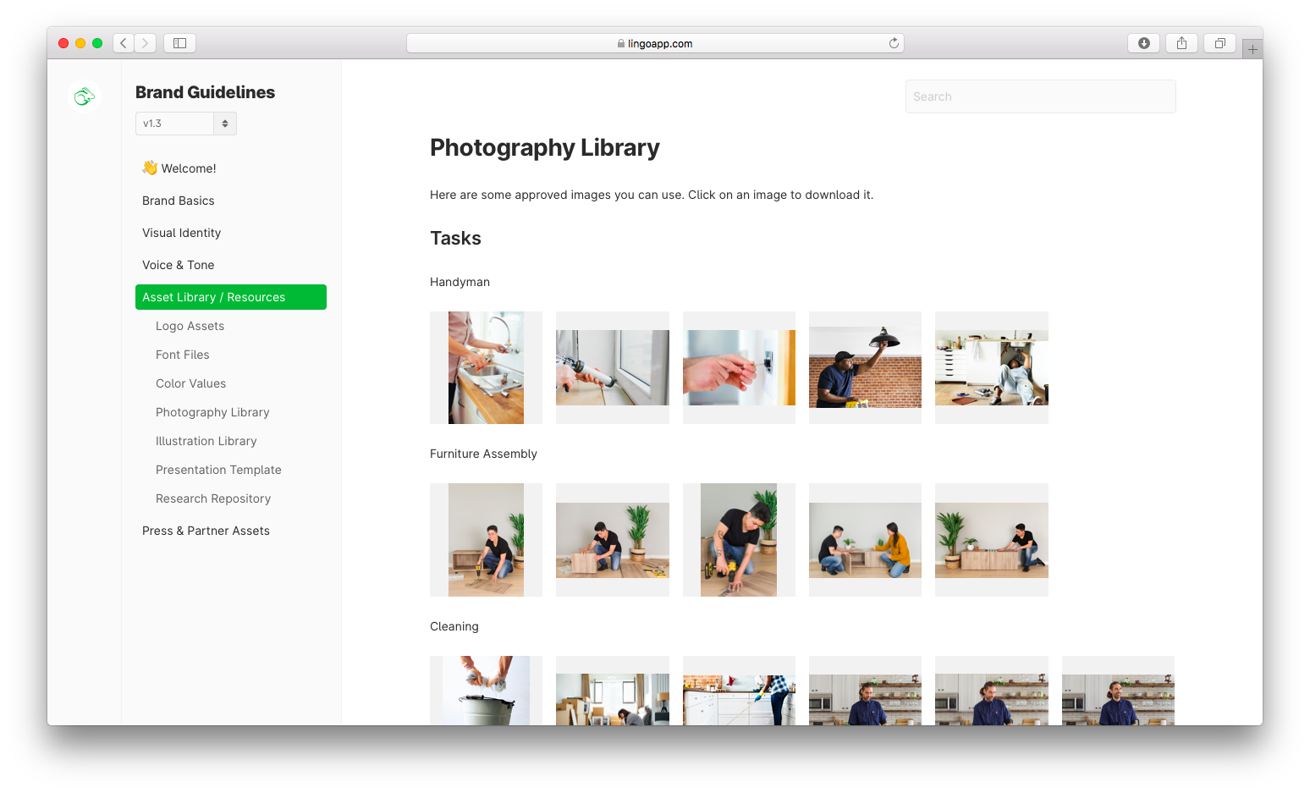
Task: Go back using browser back arrow
Action: pyautogui.click(x=124, y=43)
